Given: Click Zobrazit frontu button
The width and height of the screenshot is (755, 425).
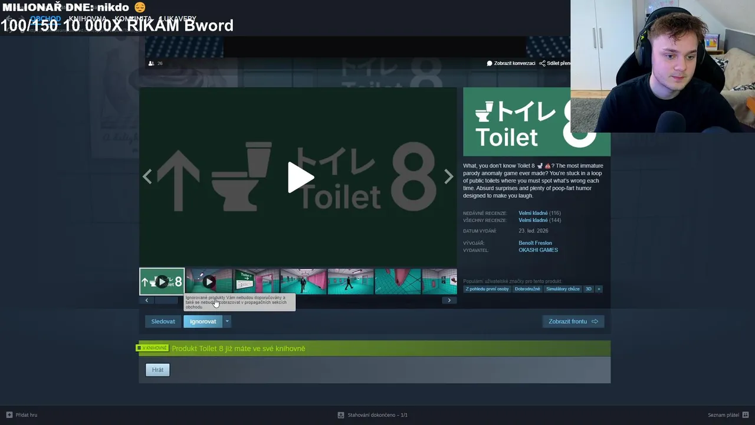Looking at the screenshot, I should tap(573, 321).
